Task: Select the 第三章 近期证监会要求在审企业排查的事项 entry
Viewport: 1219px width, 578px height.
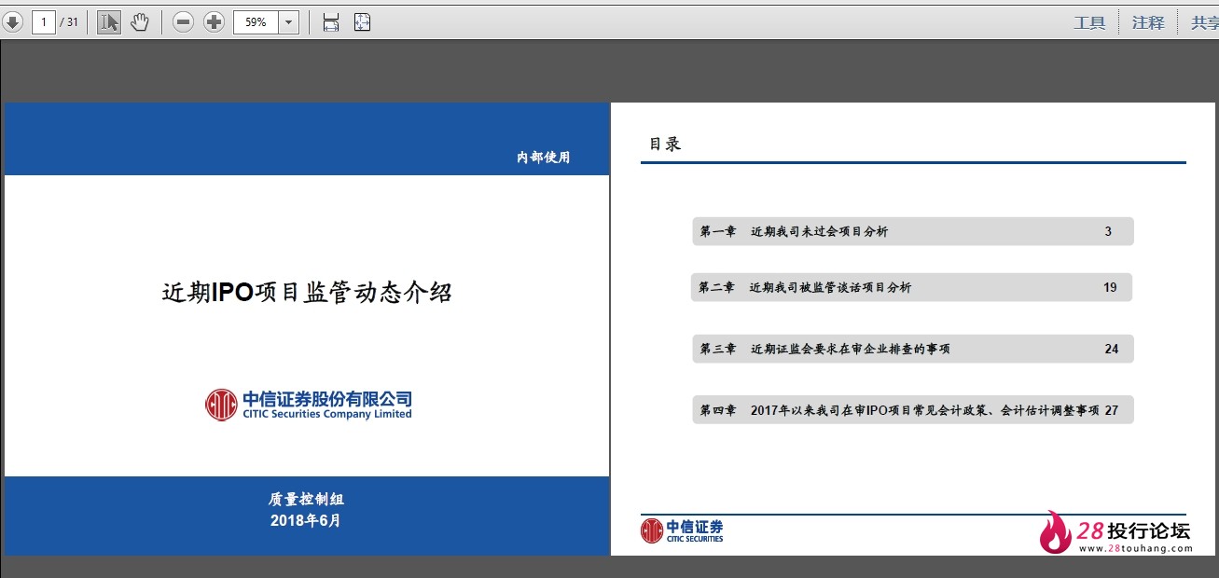Action: (913, 349)
